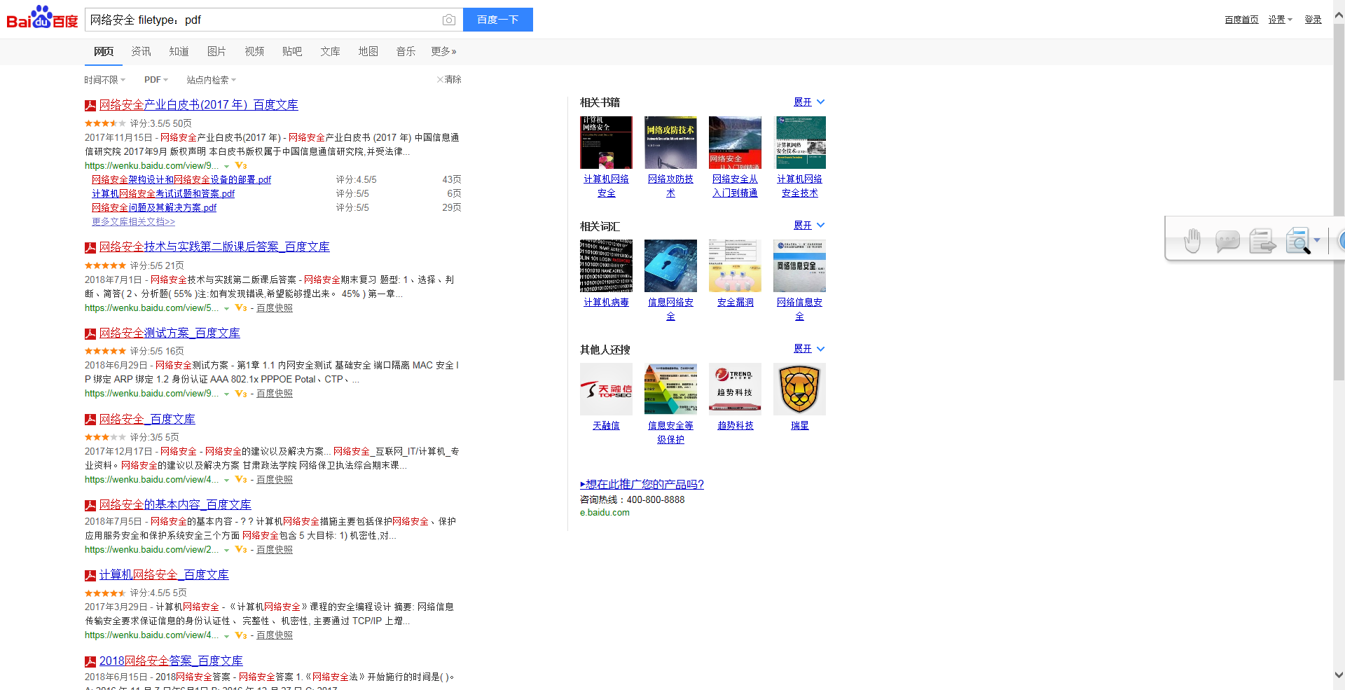Image resolution: width=1345 pixels, height=690 pixels.
Task: Click PDF icon beside 网络安全_百度文库 result
Action: pyautogui.click(x=90, y=420)
